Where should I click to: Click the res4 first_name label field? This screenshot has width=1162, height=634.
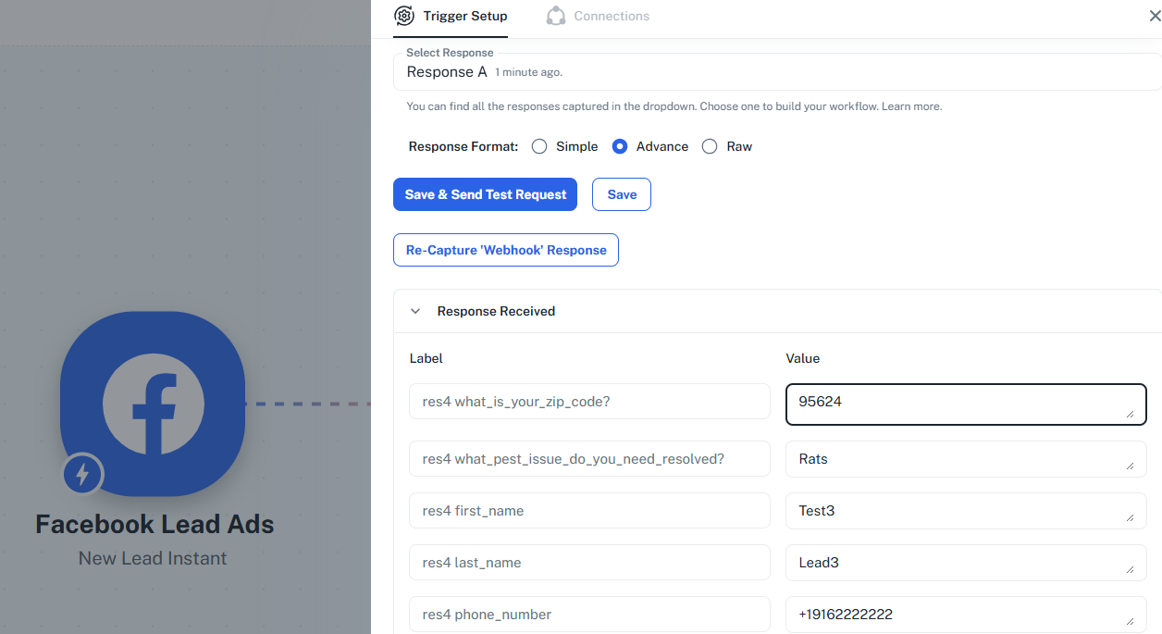coord(589,511)
